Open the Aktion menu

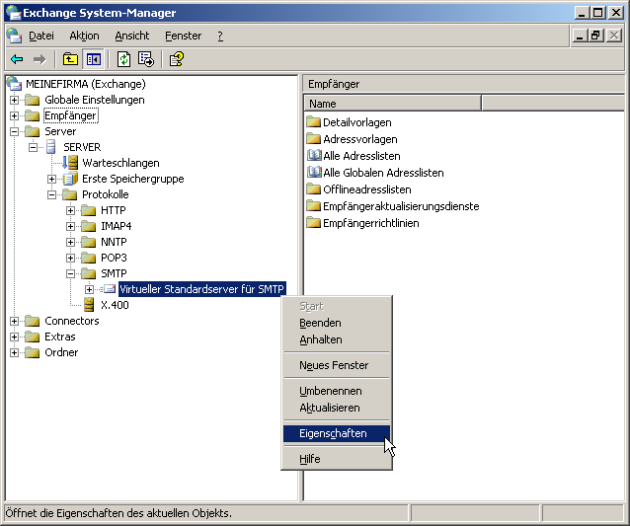[x=84, y=36]
